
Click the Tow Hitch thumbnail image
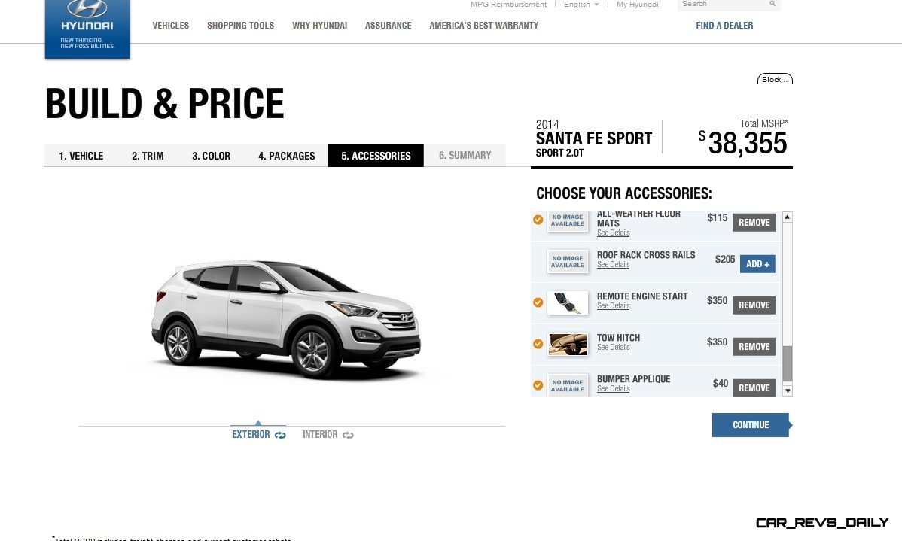(568, 345)
